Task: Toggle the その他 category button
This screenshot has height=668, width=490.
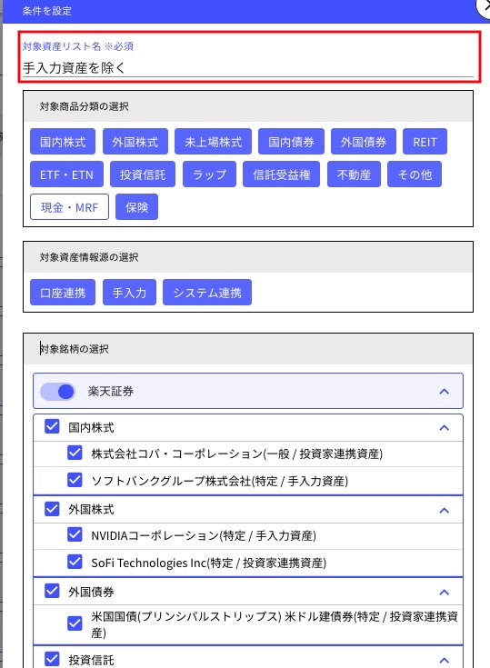Action: pyautogui.click(x=415, y=174)
